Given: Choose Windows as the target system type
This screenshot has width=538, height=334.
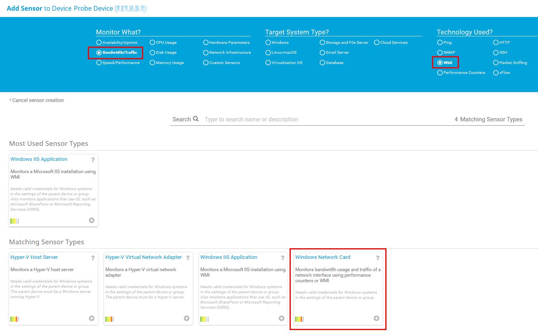Looking at the screenshot, I should [268, 42].
